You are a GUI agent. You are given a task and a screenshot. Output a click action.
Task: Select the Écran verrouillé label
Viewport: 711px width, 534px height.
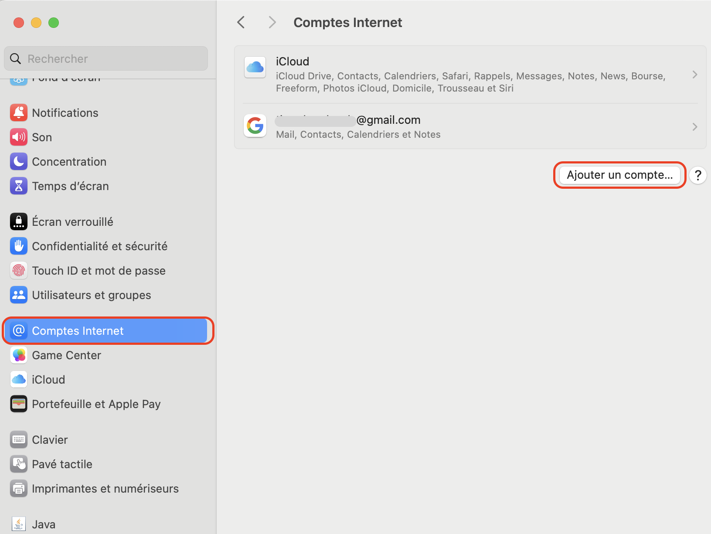point(73,222)
